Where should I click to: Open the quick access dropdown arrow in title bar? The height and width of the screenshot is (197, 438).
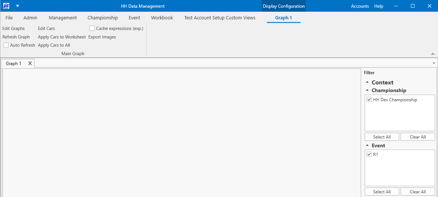coord(18,6)
